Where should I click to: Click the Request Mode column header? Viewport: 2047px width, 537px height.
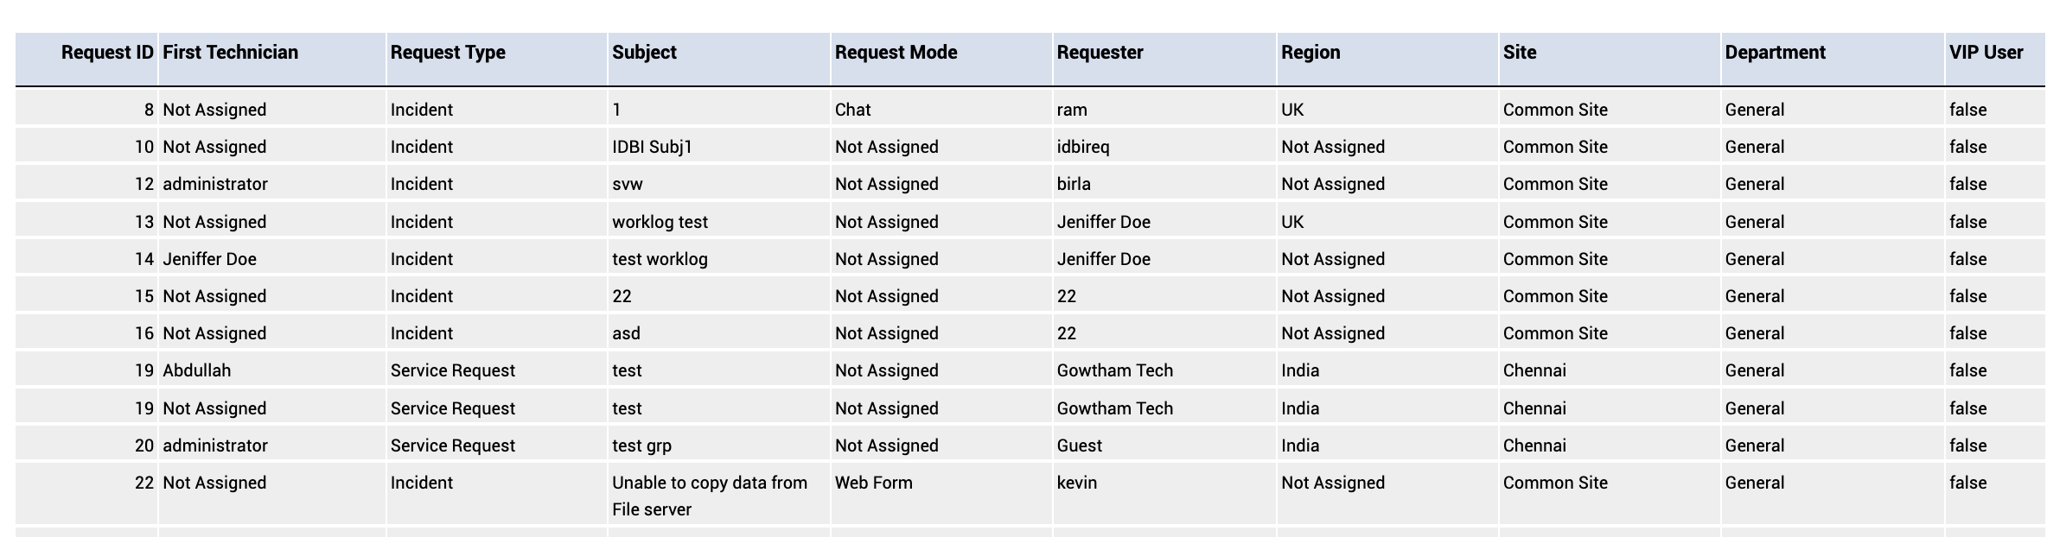tap(896, 53)
